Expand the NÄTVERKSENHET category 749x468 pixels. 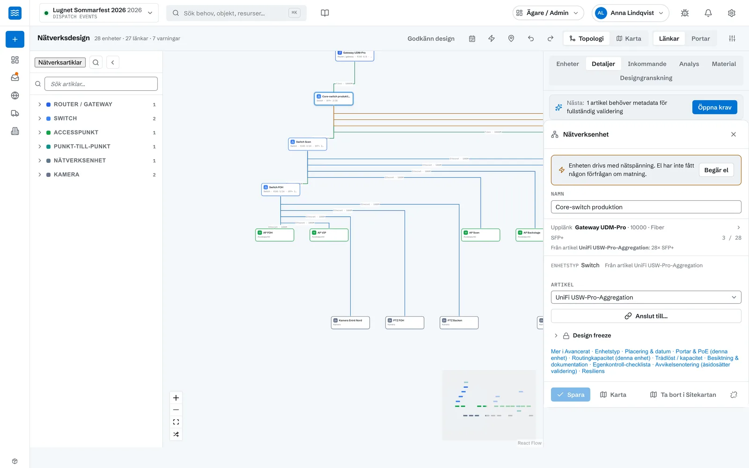click(97, 161)
